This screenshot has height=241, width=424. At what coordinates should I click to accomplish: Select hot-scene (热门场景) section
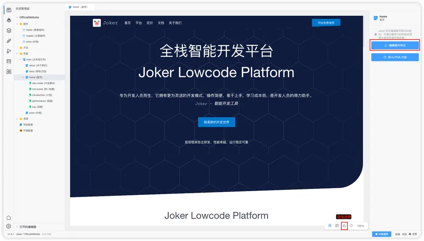pos(42,89)
